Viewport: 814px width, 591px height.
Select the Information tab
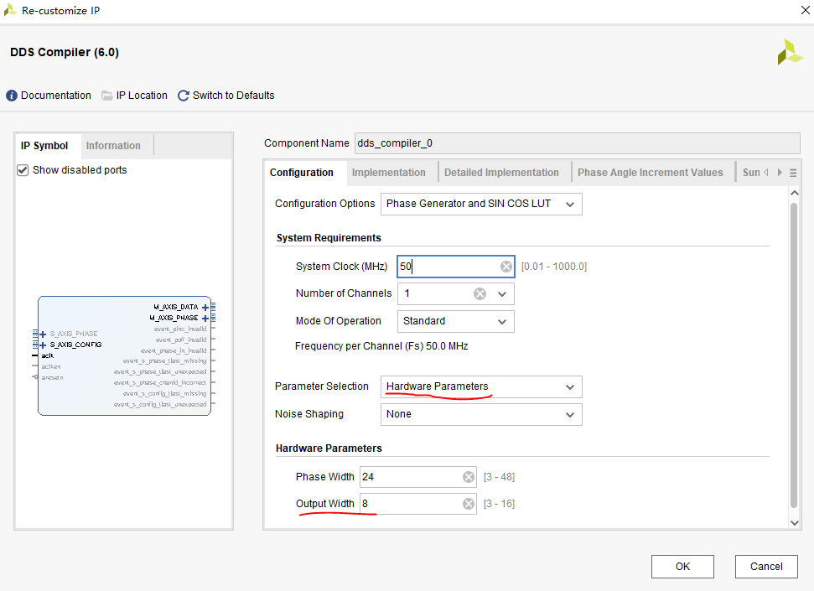(x=113, y=146)
